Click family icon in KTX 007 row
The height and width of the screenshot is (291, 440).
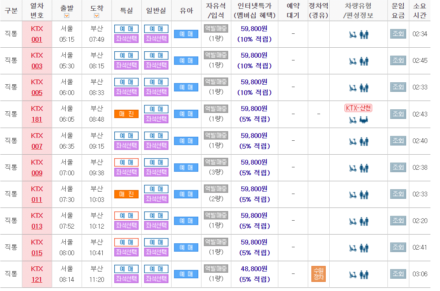pos(364,142)
